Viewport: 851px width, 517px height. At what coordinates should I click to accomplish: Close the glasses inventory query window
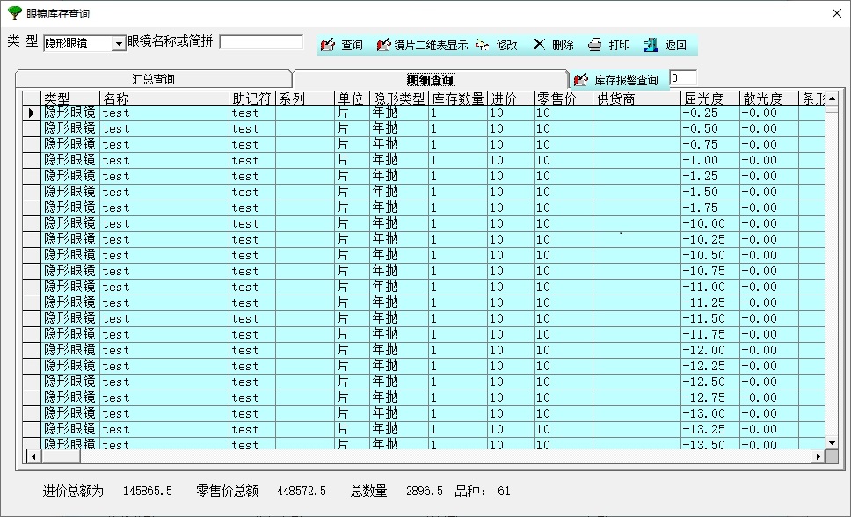(836, 13)
